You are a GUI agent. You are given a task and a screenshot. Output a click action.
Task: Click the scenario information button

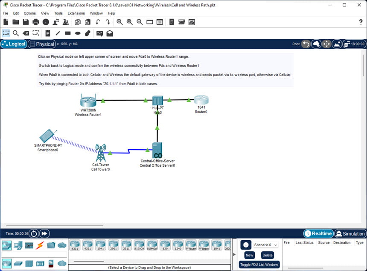coord(246,245)
